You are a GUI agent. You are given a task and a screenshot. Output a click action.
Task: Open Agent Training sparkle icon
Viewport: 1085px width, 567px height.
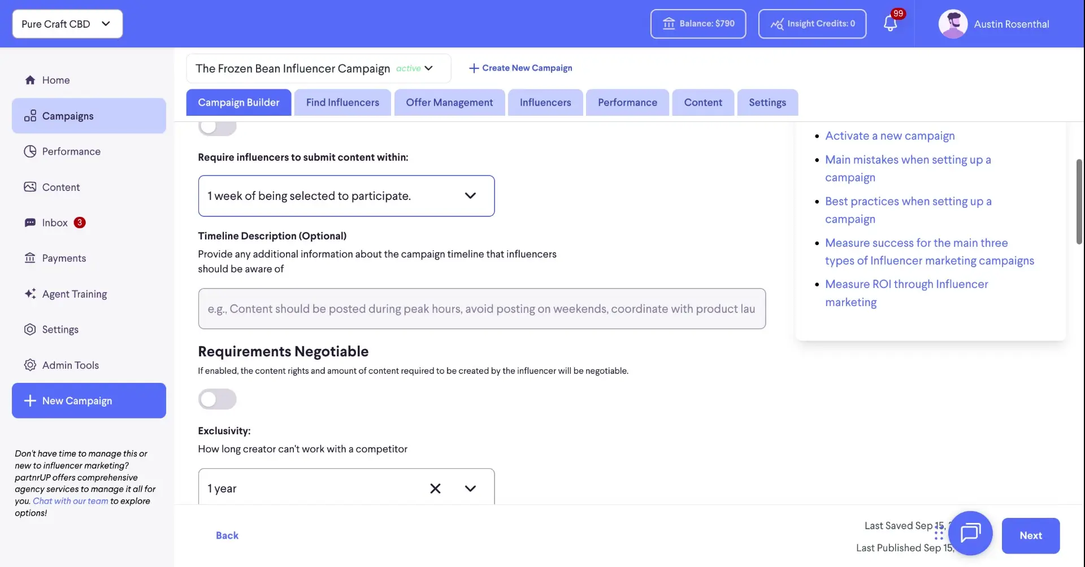pos(31,294)
